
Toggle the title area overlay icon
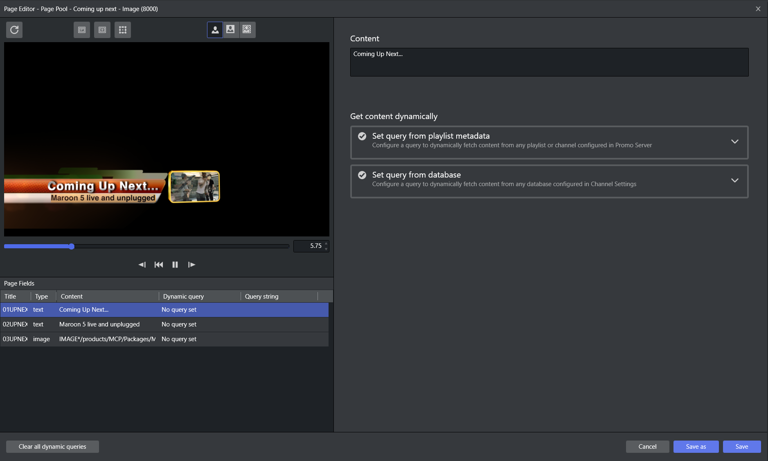click(82, 30)
